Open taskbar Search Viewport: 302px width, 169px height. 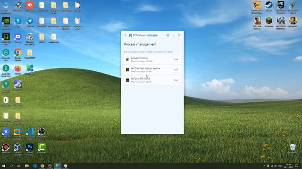coord(11,166)
